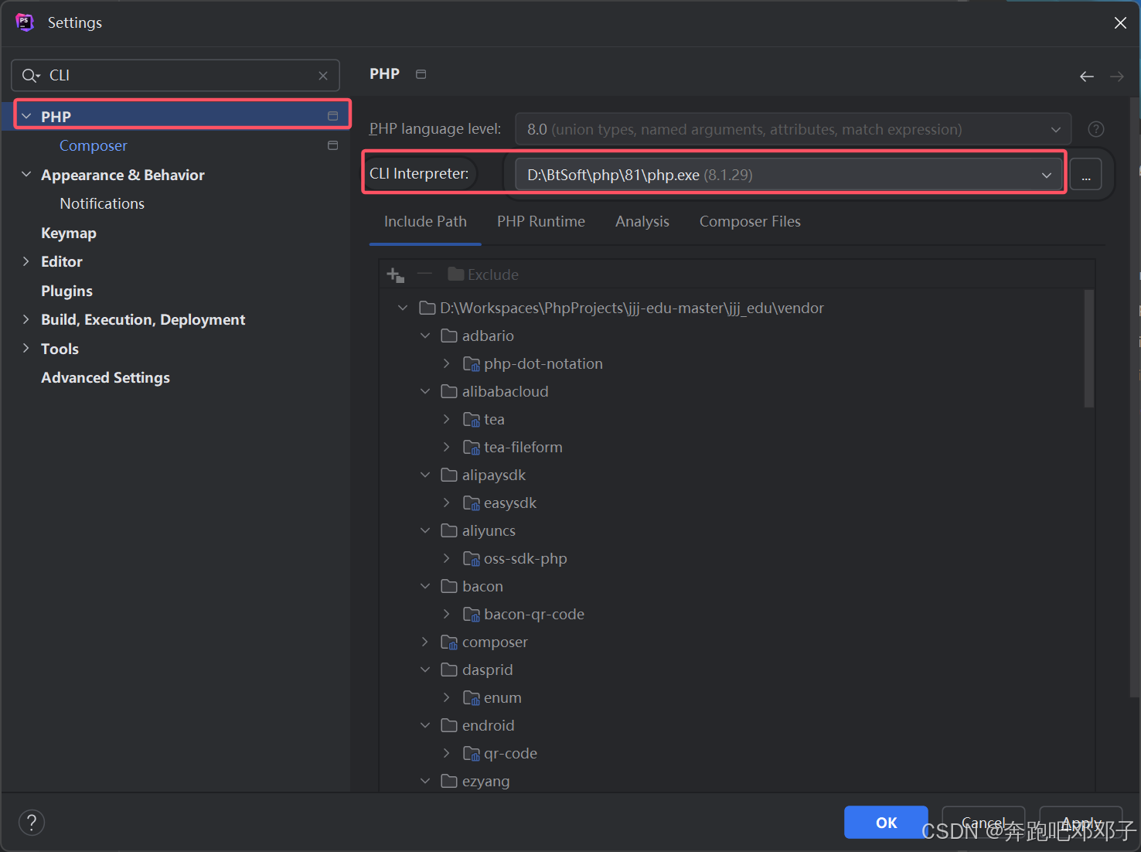The height and width of the screenshot is (852, 1141).
Task: Click folder icon of bacon-qr-code
Action: point(471,614)
